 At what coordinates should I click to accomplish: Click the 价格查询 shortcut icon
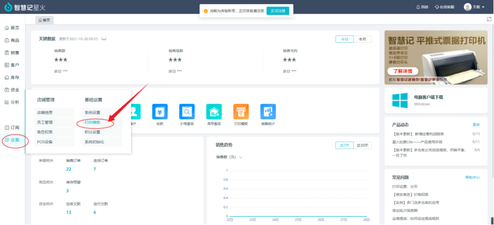pyautogui.click(x=187, y=111)
